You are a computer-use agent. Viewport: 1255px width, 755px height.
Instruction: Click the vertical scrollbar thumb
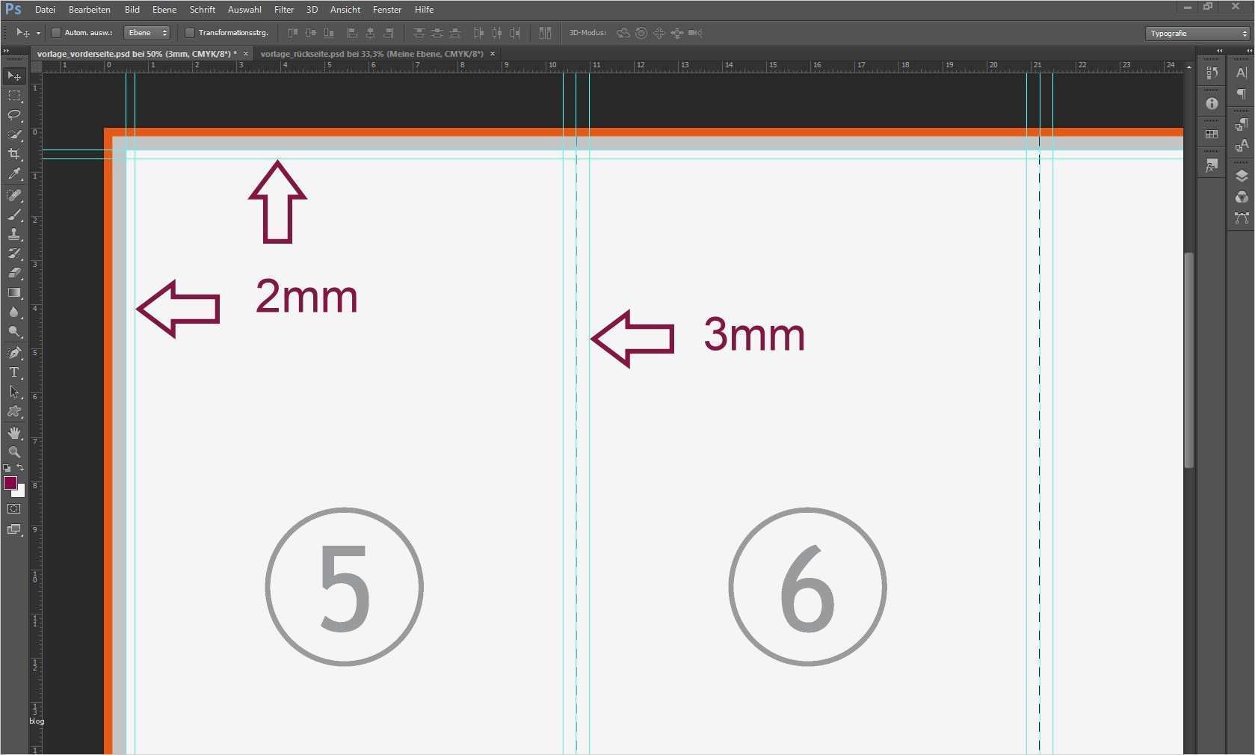point(1188,360)
